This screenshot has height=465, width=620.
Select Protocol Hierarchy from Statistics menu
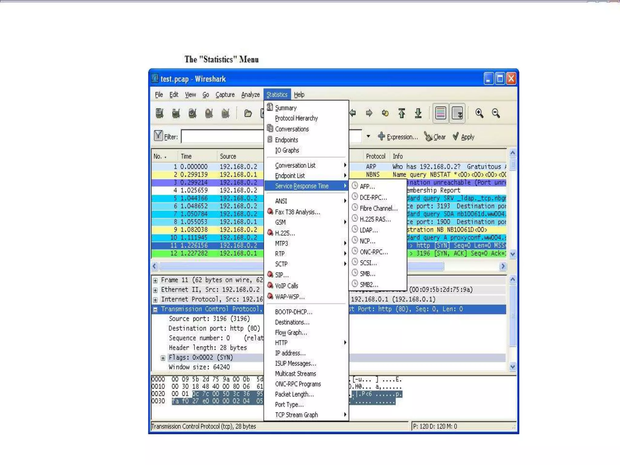click(296, 118)
